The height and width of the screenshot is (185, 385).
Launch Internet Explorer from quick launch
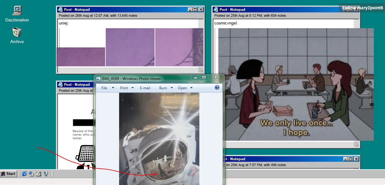coord(24,174)
